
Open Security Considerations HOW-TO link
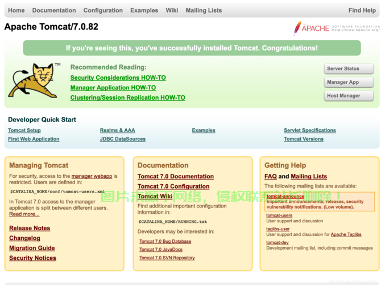pyautogui.click(x=118, y=78)
